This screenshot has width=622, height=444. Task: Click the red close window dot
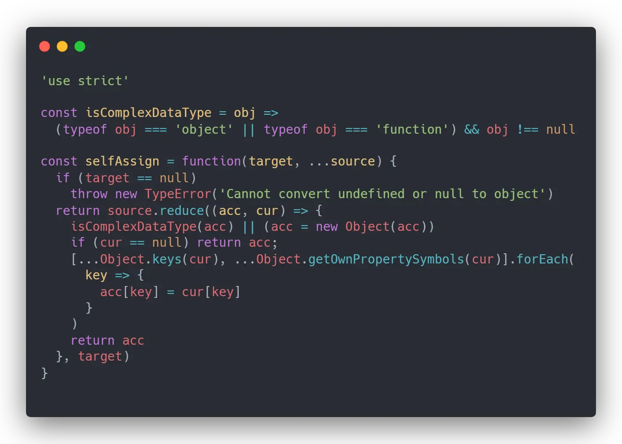(x=45, y=46)
